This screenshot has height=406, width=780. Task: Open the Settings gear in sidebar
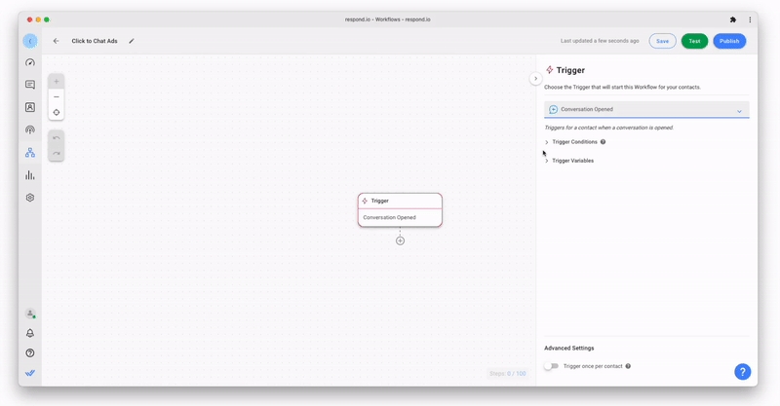point(30,198)
